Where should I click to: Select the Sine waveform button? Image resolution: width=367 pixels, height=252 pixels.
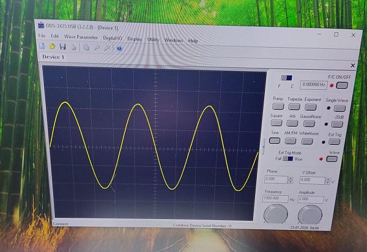coord(275,141)
